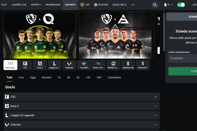
Task: Open the Promozioni menu item
Action: click(x=53, y=5)
